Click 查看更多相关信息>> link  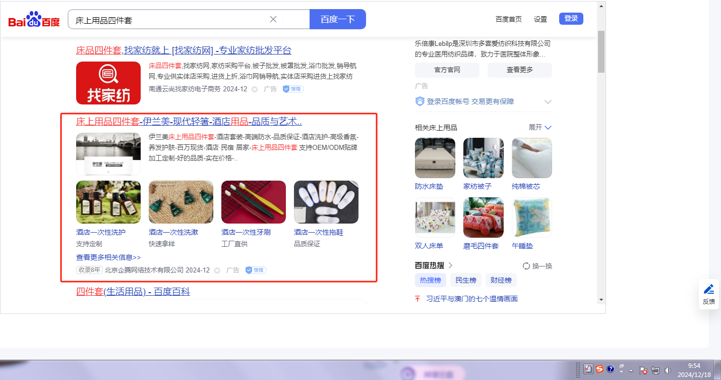click(x=108, y=257)
